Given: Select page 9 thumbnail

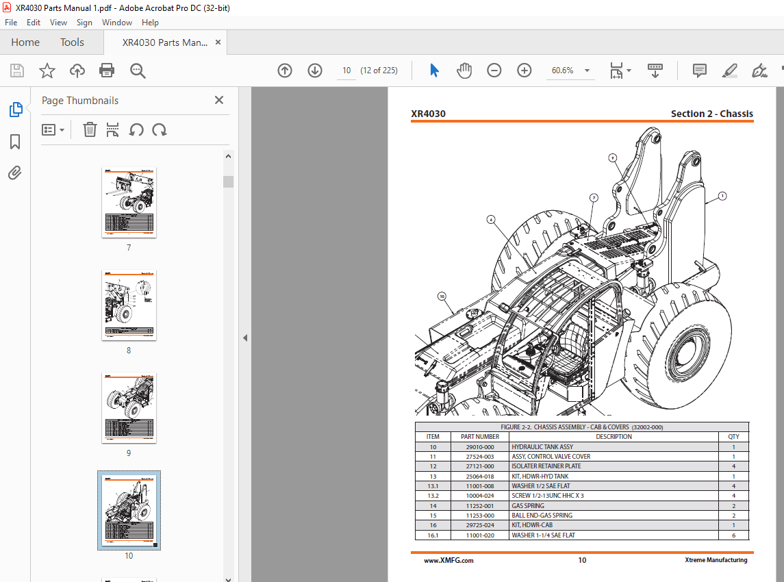Looking at the screenshot, I should pyautogui.click(x=129, y=407).
